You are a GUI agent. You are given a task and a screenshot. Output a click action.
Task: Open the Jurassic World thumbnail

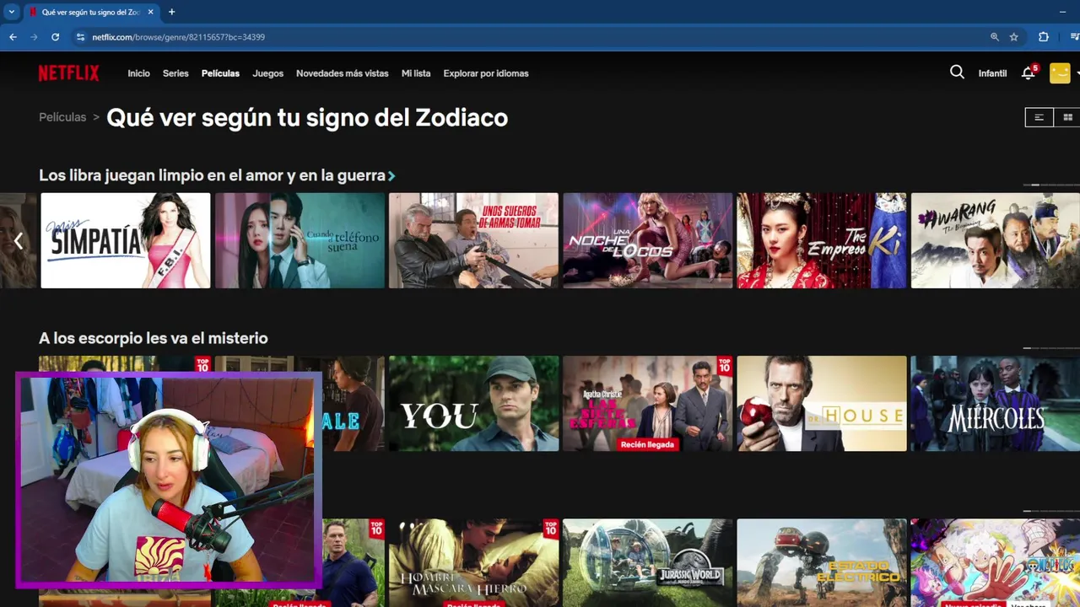[x=648, y=562]
